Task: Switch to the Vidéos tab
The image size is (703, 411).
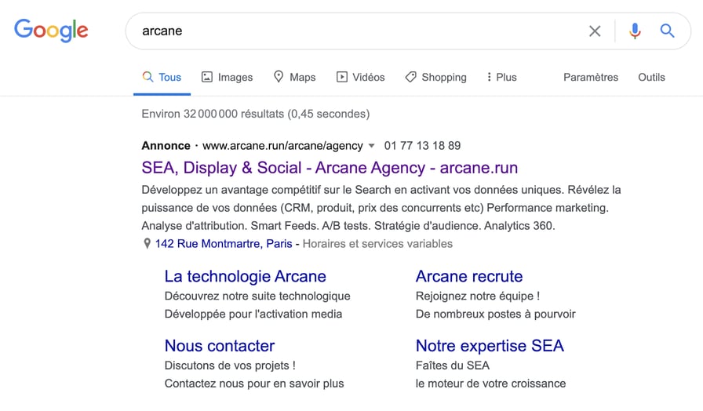Action: (x=360, y=77)
